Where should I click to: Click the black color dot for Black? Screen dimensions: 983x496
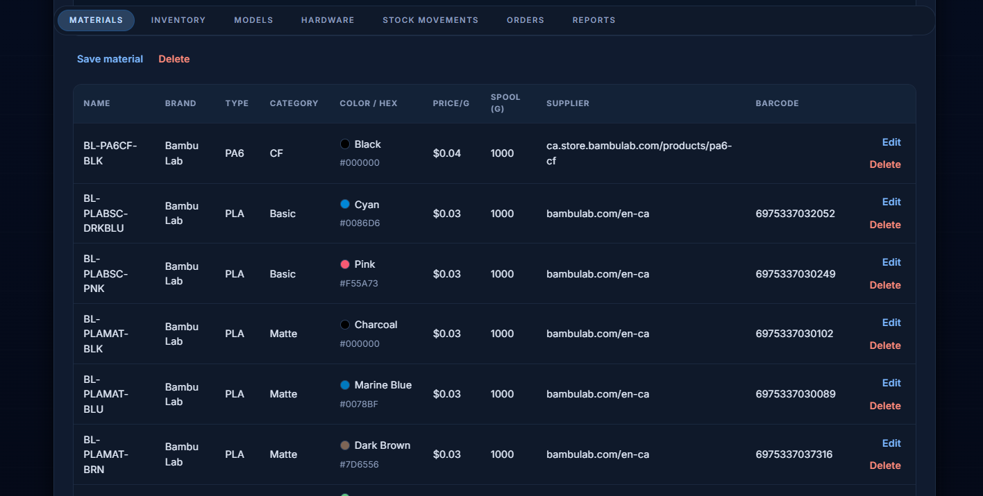(x=345, y=144)
